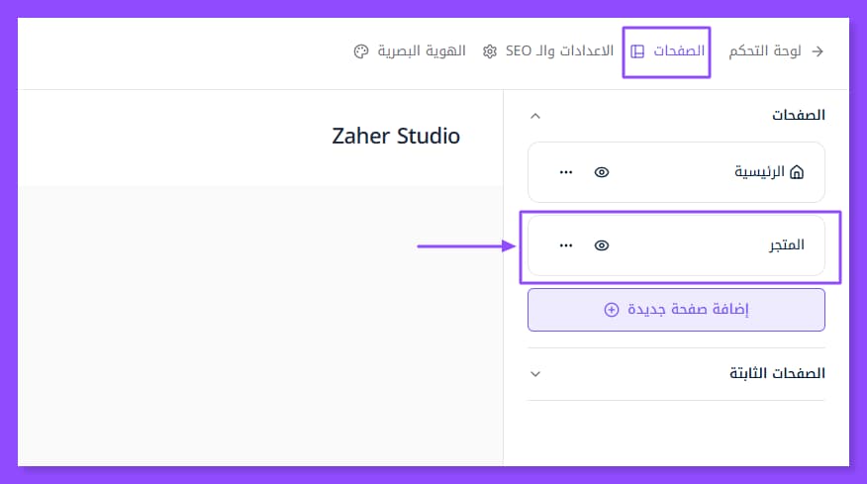This screenshot has width=867, height=484.
Task: Toggle visibility eye of المتجر page
Action: pyautogui.click(x=601, y=244)
